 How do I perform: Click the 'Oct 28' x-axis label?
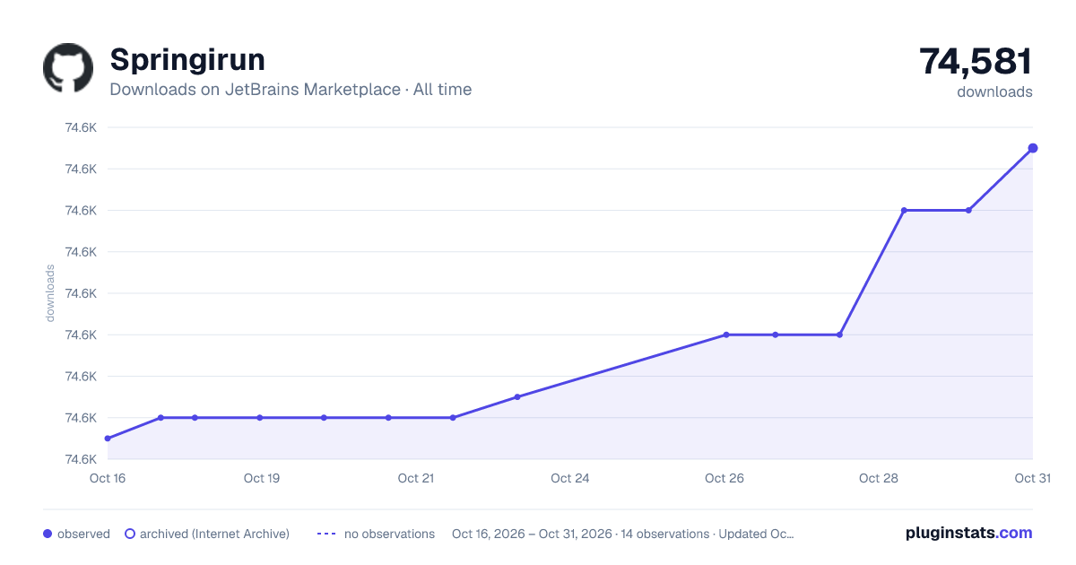pos(879,478)
